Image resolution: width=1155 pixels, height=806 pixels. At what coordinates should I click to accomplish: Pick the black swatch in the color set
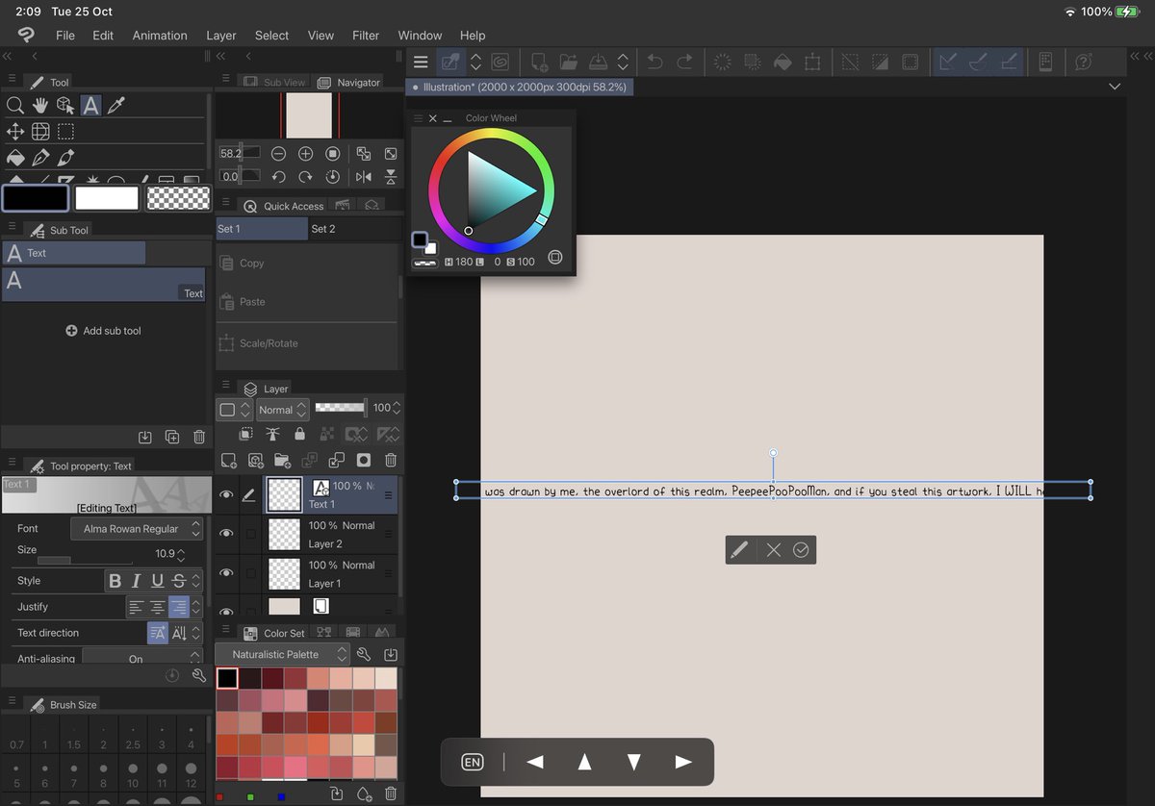(227, 677)
